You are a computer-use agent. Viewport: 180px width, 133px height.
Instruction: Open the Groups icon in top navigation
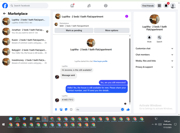pos(106,6)
